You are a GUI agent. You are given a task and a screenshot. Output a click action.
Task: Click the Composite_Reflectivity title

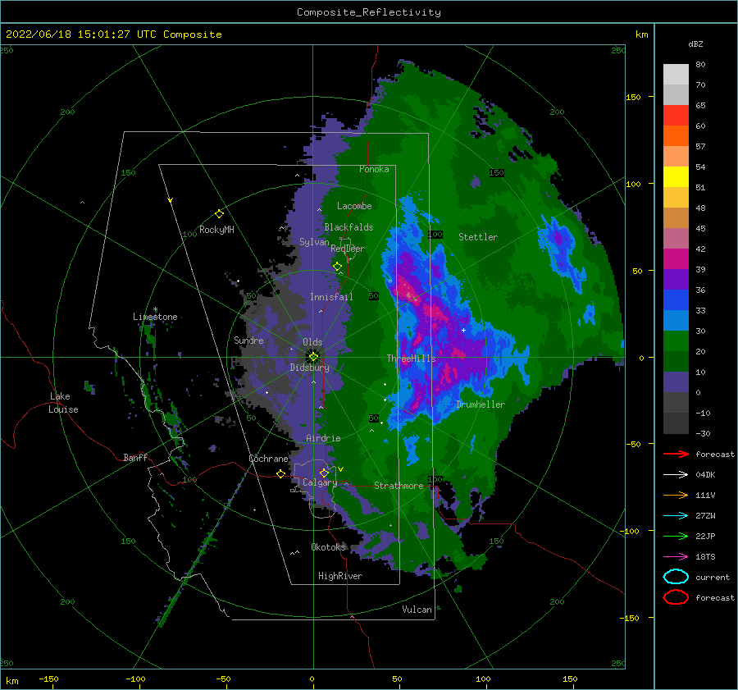coord(369,12)
